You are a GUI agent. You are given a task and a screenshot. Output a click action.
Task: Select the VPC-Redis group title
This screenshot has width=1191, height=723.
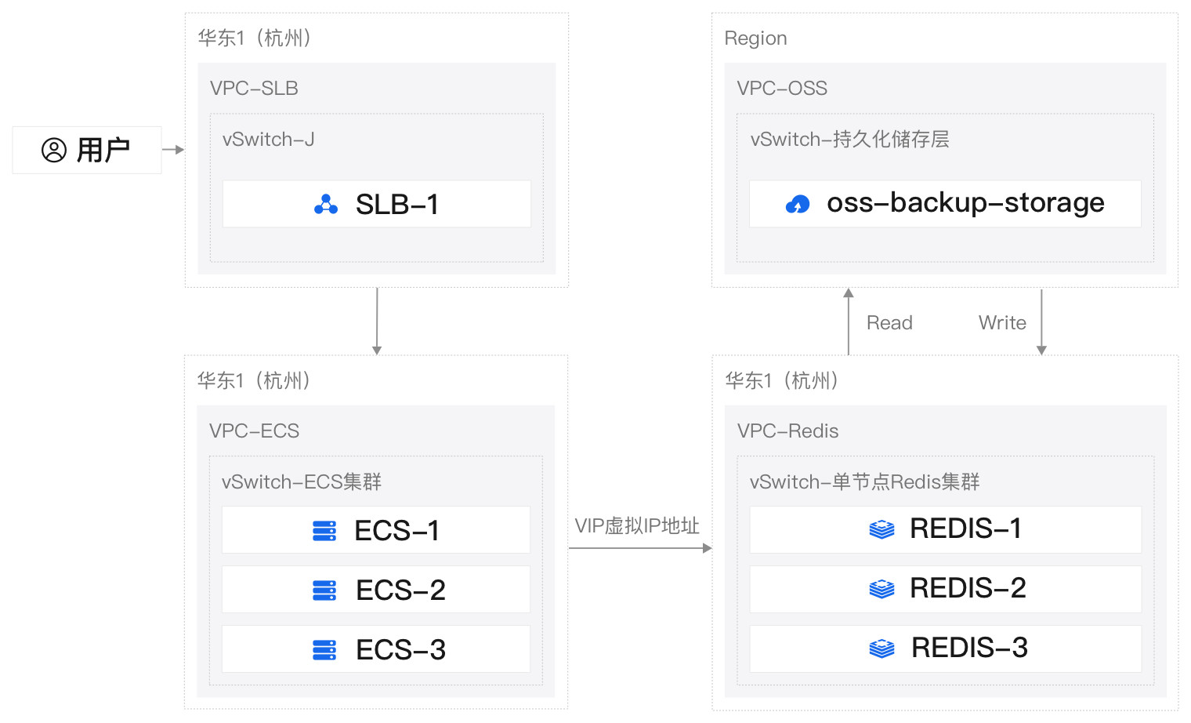click(x=787, y=431)
